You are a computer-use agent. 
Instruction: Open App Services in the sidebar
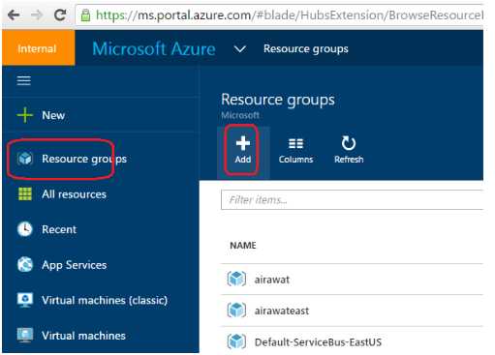click(x=75, y=265)
